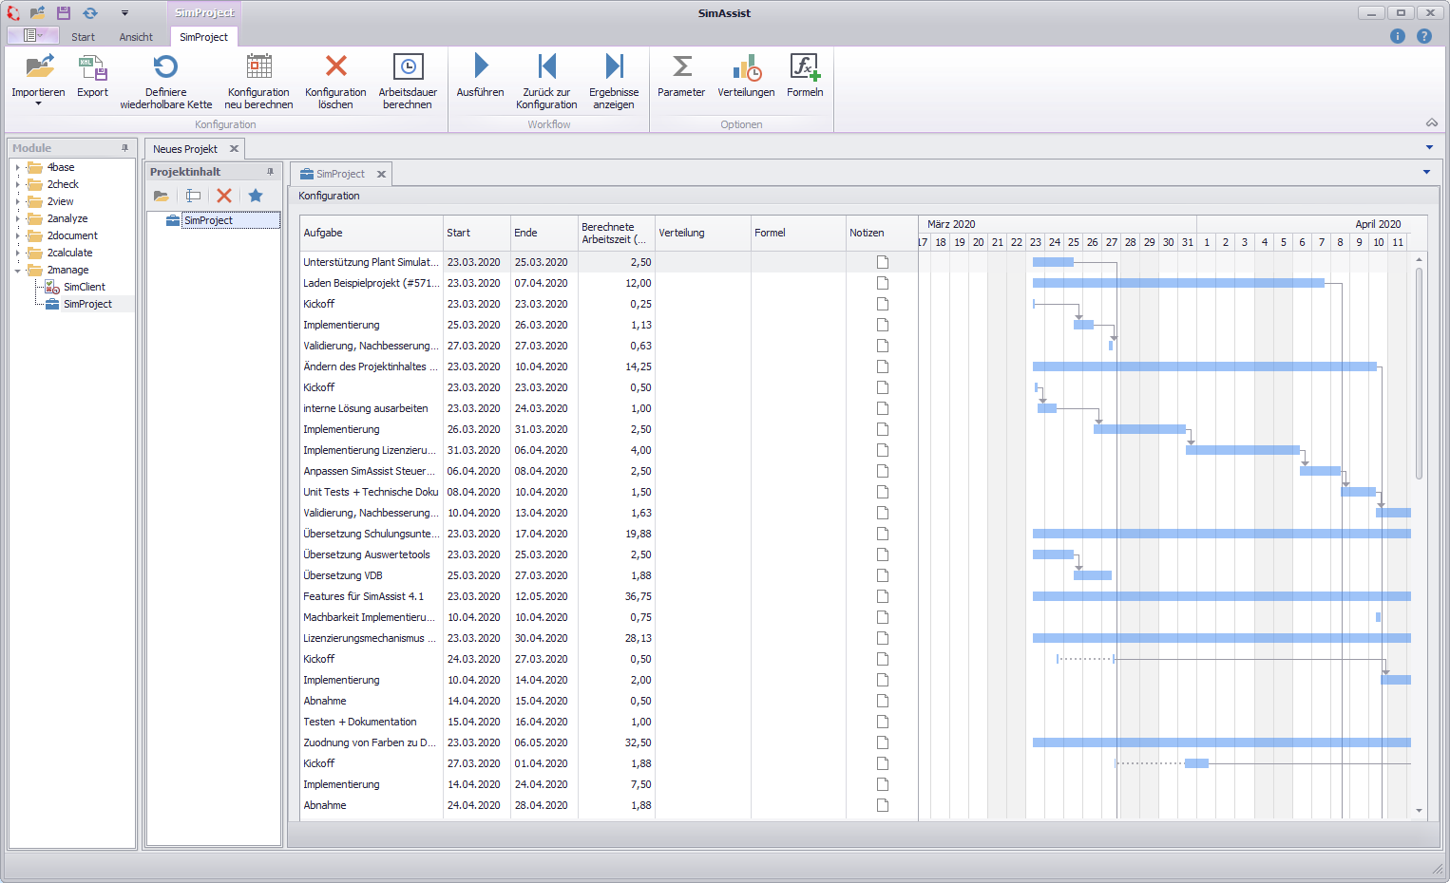Click the Gantt vertical scrollbar thumb
This screenshot has width=1450, height=883.
(1420, 373)
